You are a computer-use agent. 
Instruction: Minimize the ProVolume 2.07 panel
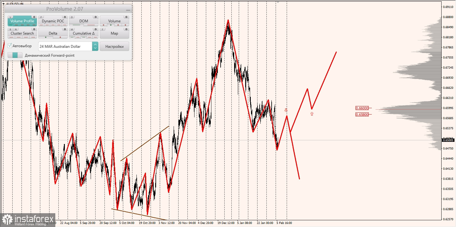tap(128, 10)
